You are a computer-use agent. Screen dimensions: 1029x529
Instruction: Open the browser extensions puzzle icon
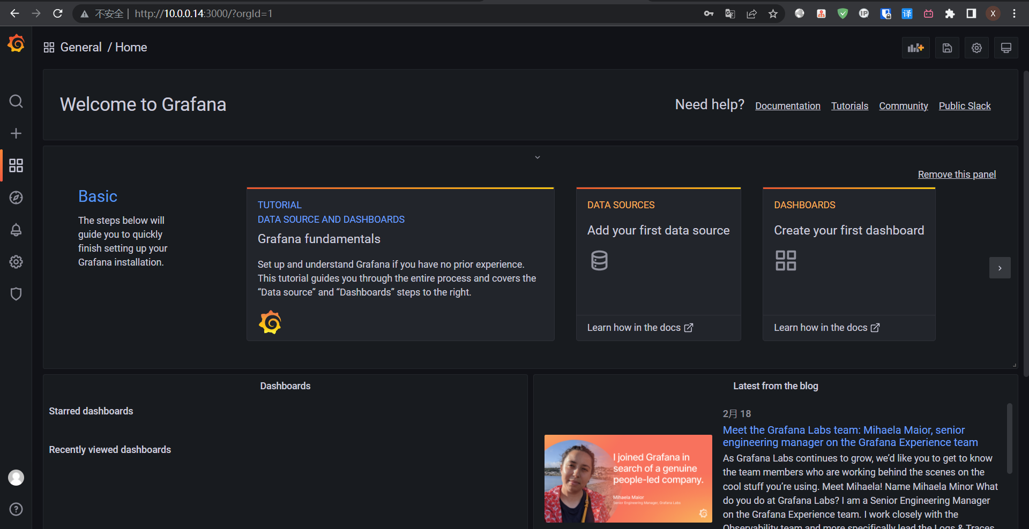coord(950,14)
